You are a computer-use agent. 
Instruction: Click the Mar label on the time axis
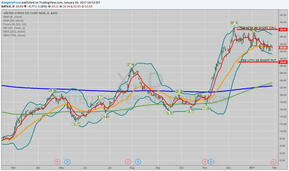click(x=13, y=168)
